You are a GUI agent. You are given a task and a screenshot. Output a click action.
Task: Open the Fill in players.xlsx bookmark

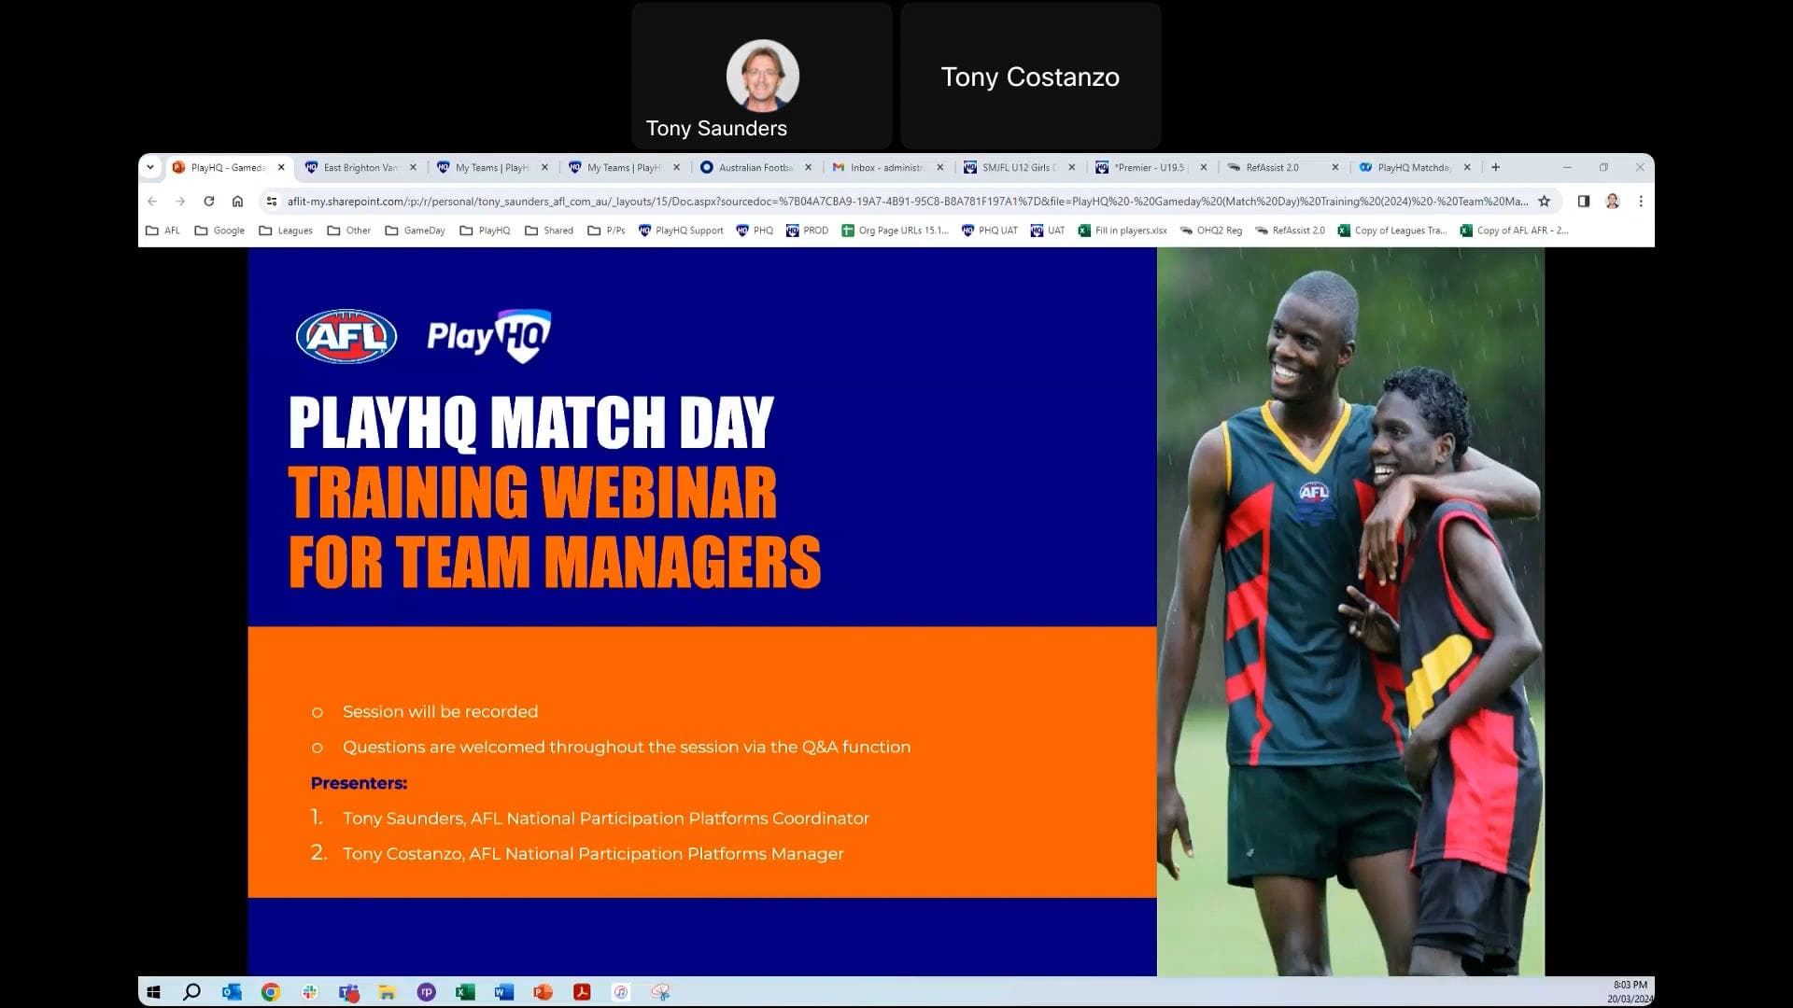coord(1122,231)
